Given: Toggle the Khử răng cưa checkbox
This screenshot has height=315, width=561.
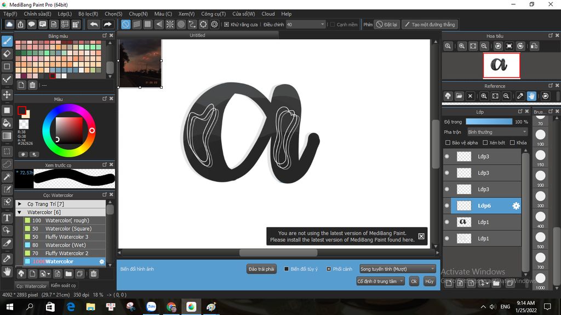Looking at the screenshot, I should [x=226, y=25].
